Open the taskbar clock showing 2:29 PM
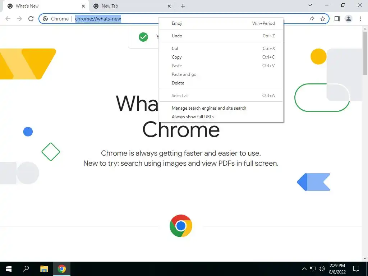The height and width of the screenshot is (276, 368). pyautogui.click(x=337, y=269)
